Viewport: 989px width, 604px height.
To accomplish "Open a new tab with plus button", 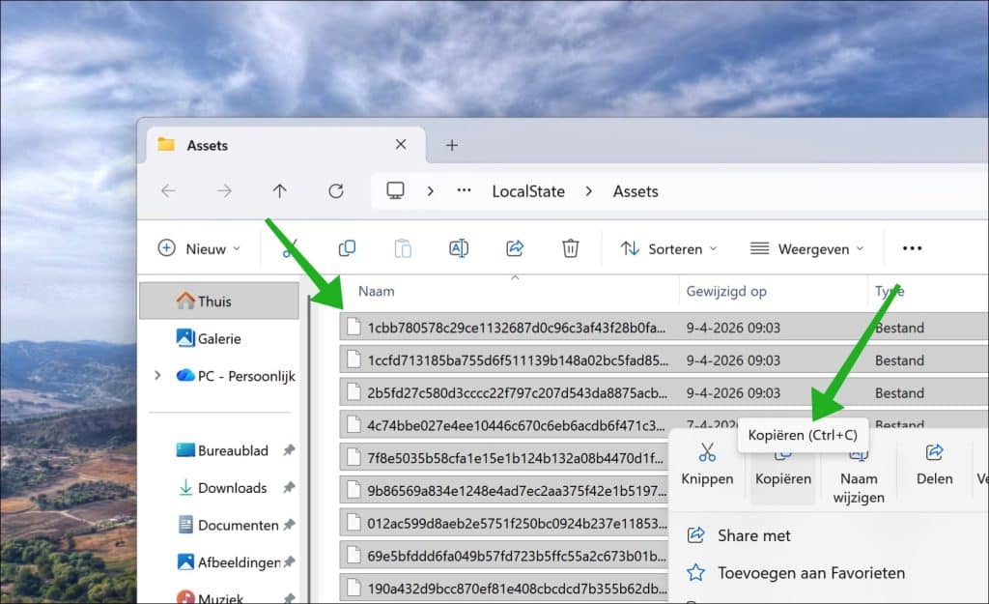I will [451, 145].
